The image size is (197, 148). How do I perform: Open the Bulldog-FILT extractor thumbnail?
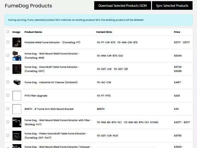17,122
